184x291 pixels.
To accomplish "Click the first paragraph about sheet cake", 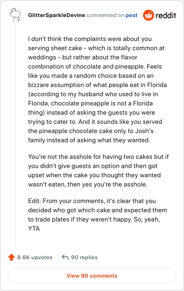I will [98, 89].
